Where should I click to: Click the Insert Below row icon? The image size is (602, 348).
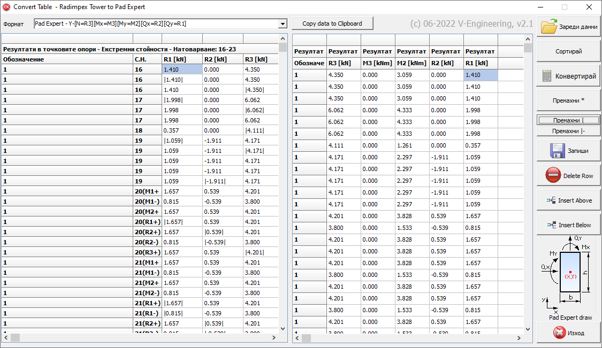552,225
